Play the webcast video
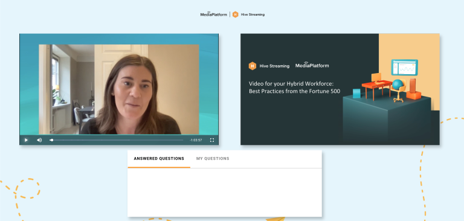This screenshot has width=464, height=221. [26, 140]
